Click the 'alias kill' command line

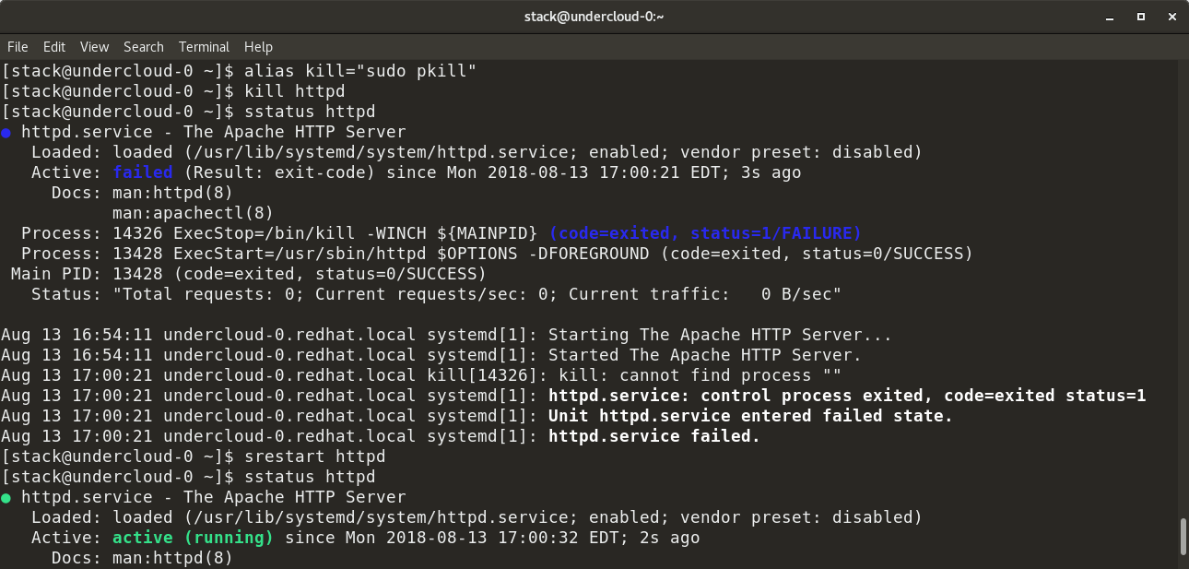pyautogui.click(x=358, y=70)
